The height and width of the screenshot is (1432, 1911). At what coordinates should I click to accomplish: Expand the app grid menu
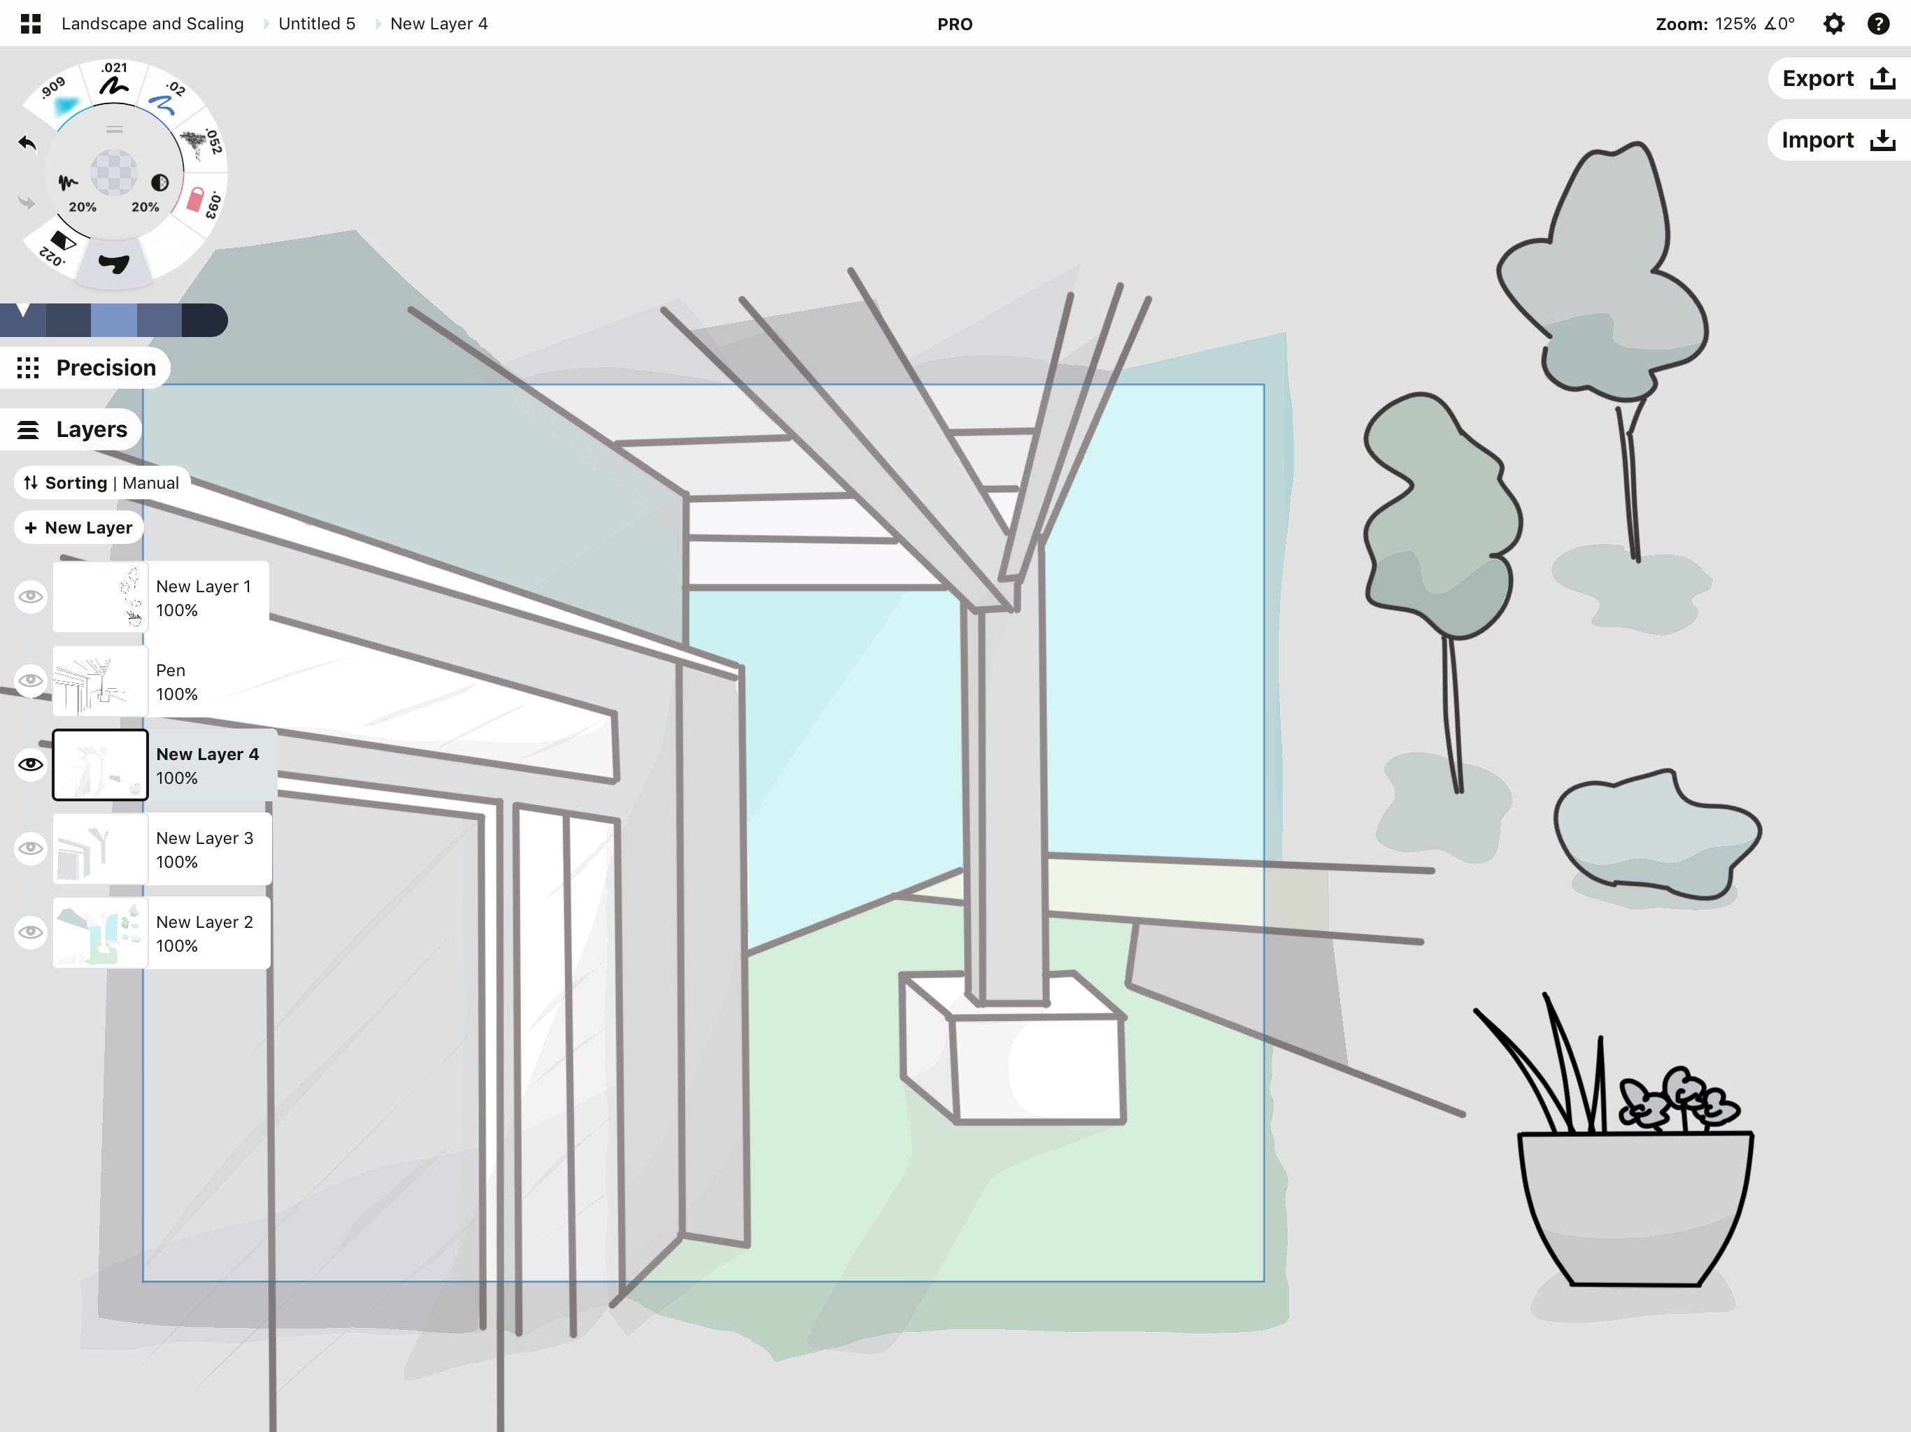(30, 22)
